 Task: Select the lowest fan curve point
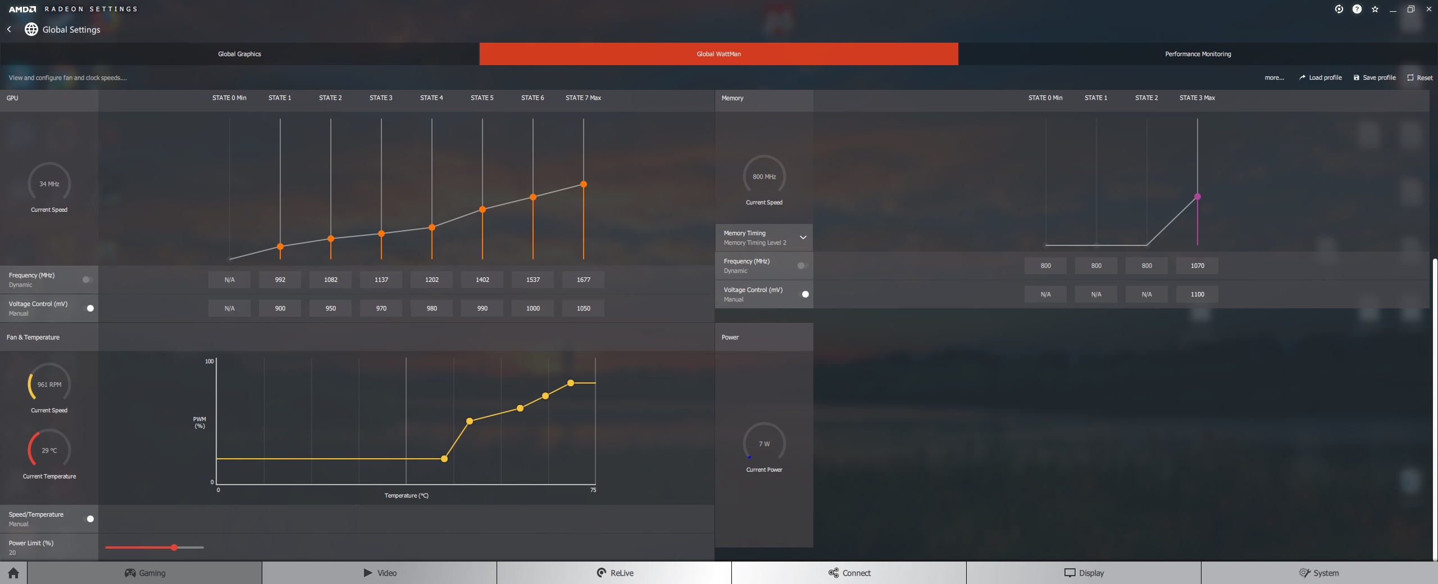click(x=444, y=459)
